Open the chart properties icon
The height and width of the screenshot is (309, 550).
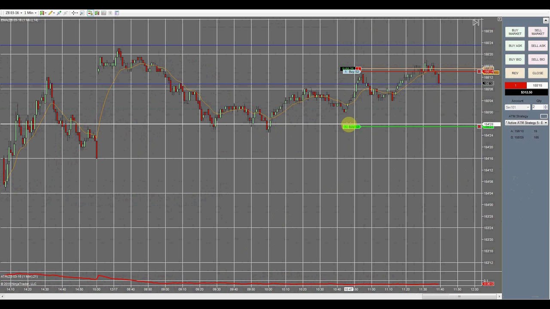[117, 13]
